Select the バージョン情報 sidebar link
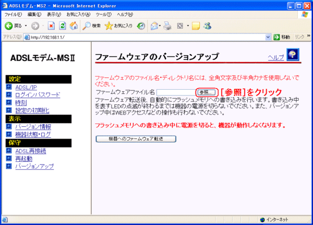This screenshot has height=225, width=313. click(x=33, y=126)
